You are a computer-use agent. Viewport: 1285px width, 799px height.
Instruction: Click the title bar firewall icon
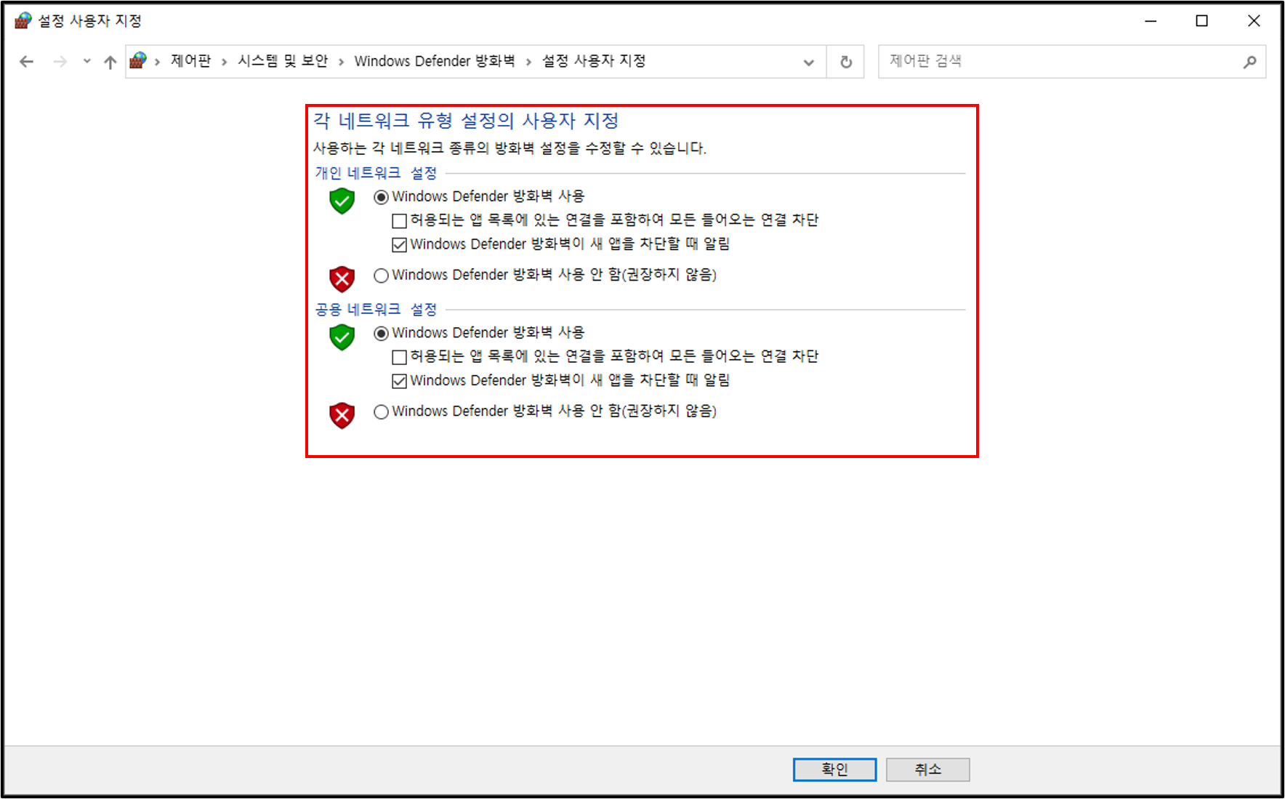tap(23, 20)
